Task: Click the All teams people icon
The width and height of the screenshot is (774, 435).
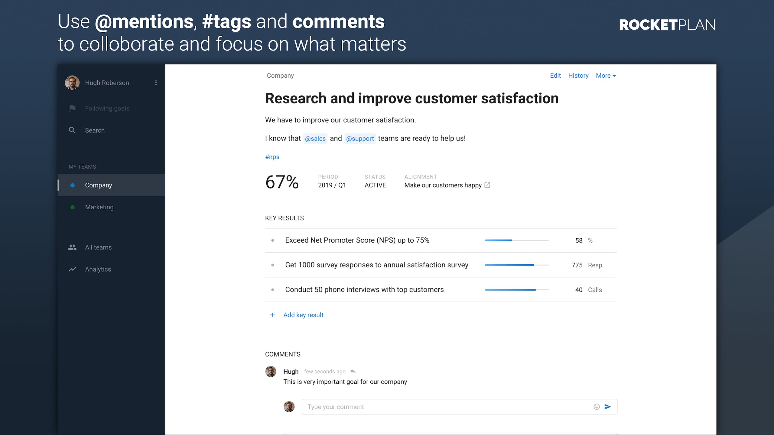Action: pos(72,247)
